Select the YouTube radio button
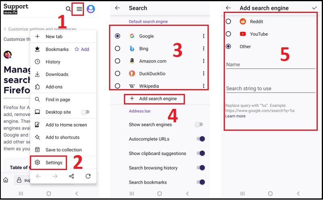Viewport: 323px width, 200px height. pos(228,34)
